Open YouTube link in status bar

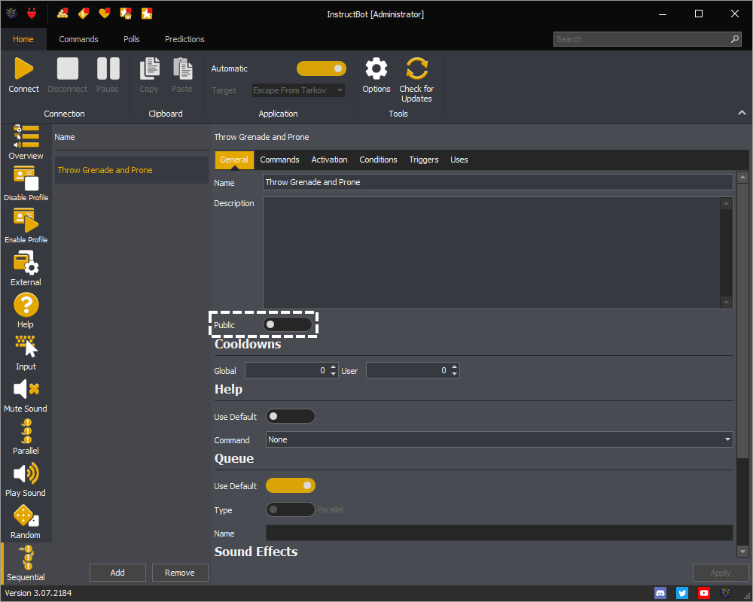pyautogui.click(x=704, y=593)
